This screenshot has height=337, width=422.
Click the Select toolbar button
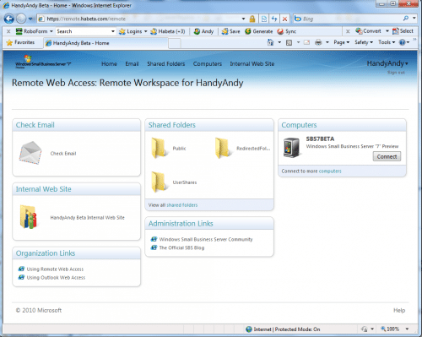point(403,31)
